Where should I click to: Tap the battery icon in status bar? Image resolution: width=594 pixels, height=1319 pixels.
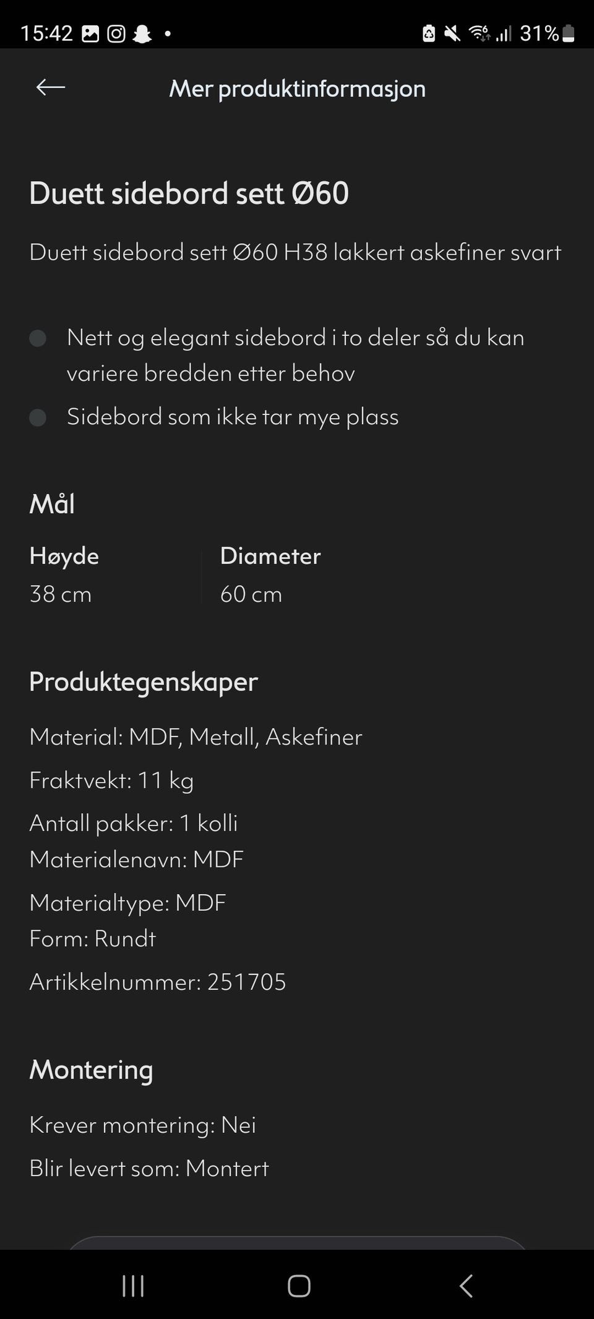pyautogui.click(x=569, y=33)
